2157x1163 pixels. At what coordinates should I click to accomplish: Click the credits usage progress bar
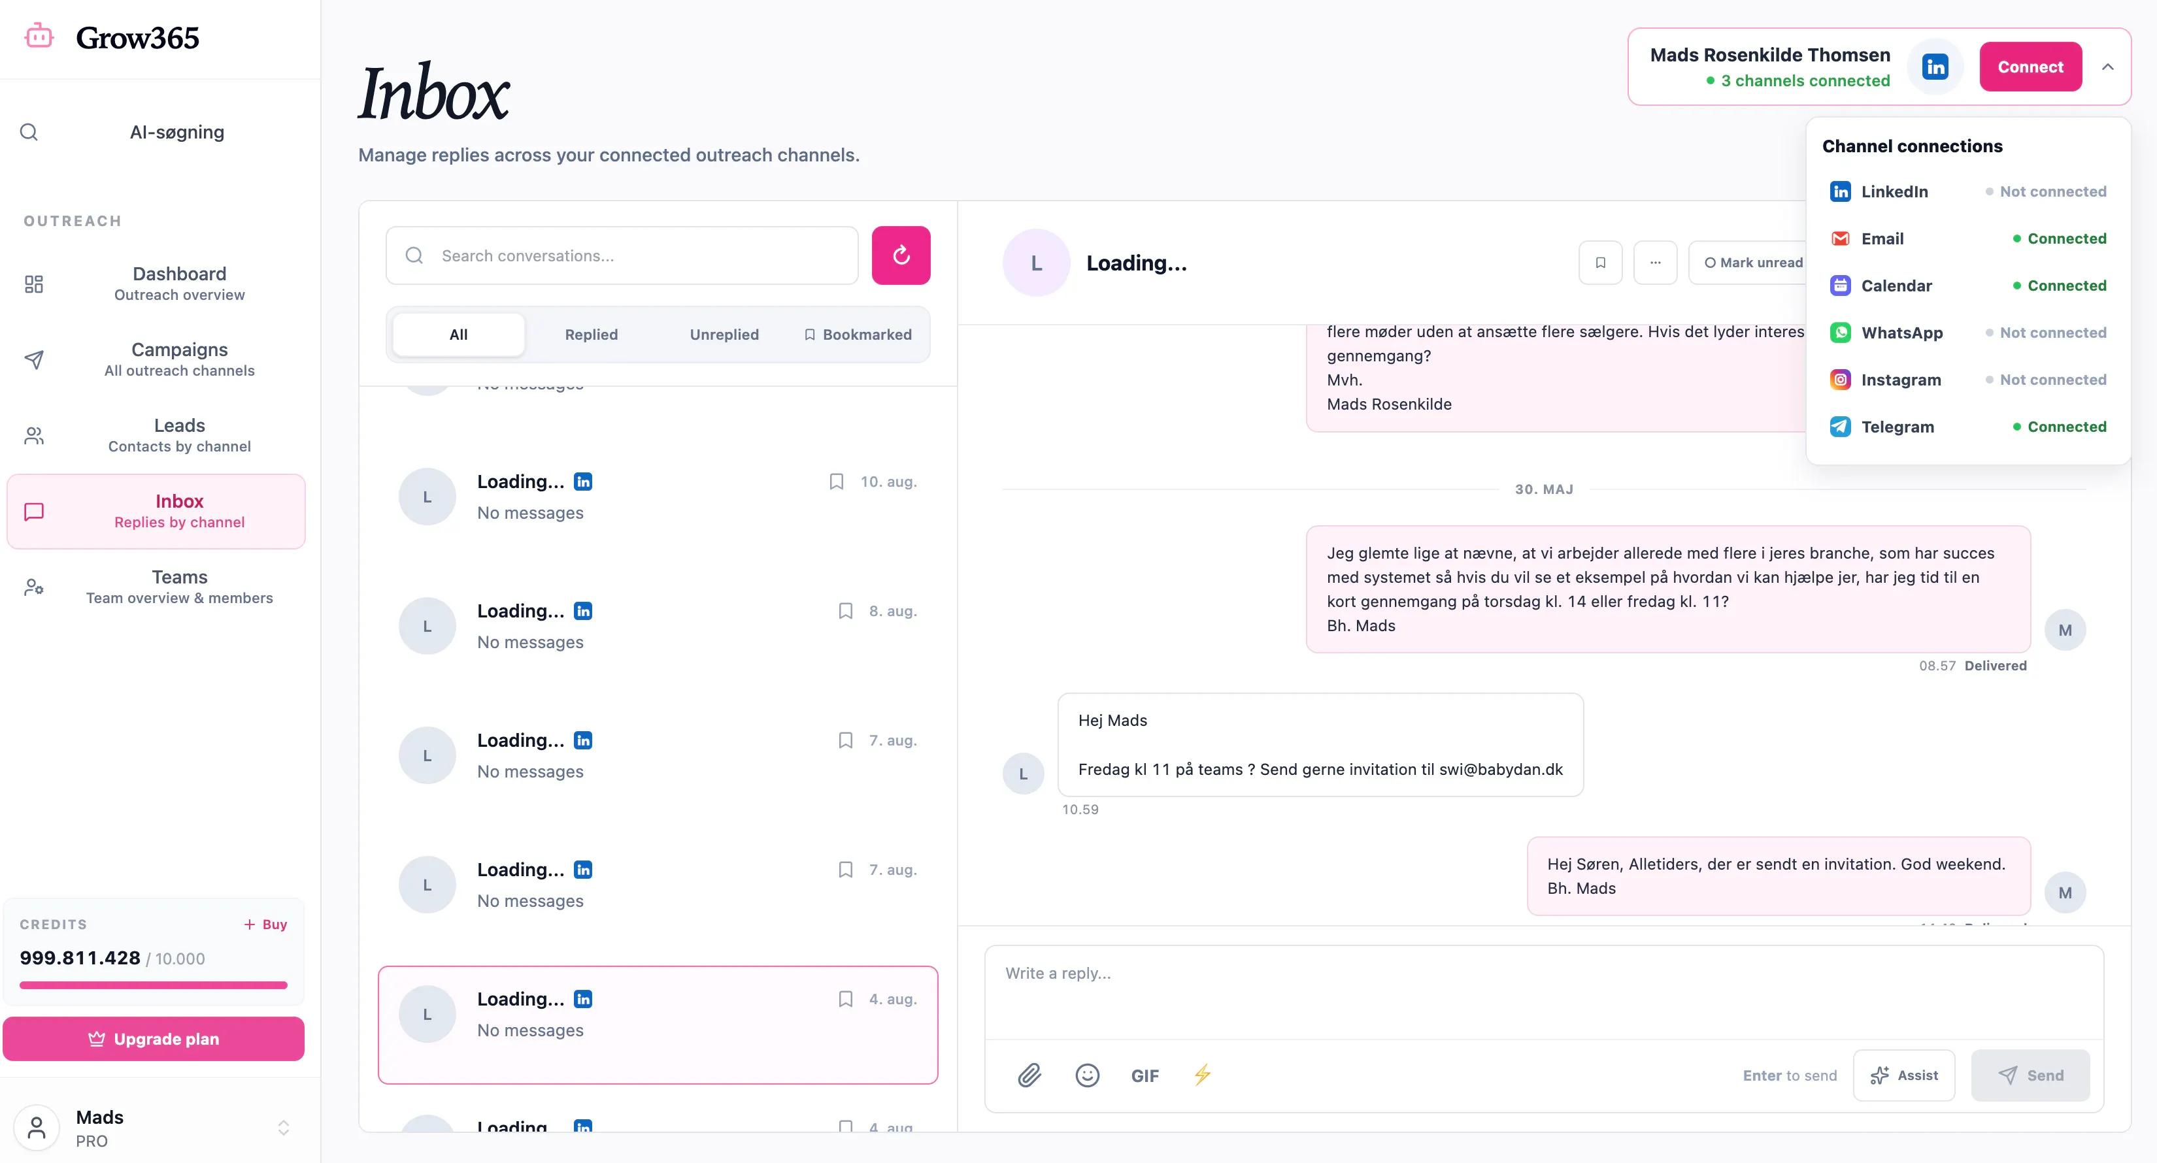153,985
